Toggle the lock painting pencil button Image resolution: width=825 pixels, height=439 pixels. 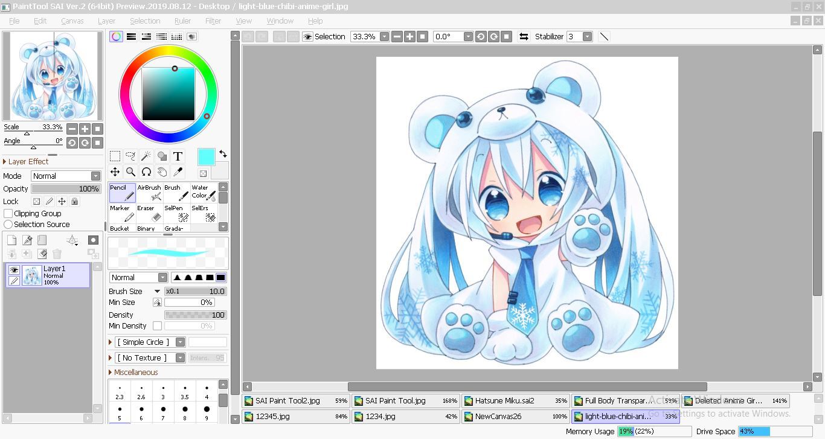[x=49, y=201]
